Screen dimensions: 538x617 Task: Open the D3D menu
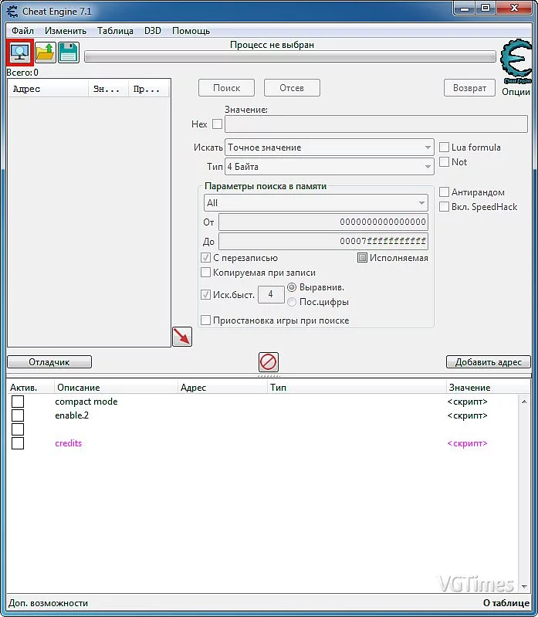click(x=153, y=31)
